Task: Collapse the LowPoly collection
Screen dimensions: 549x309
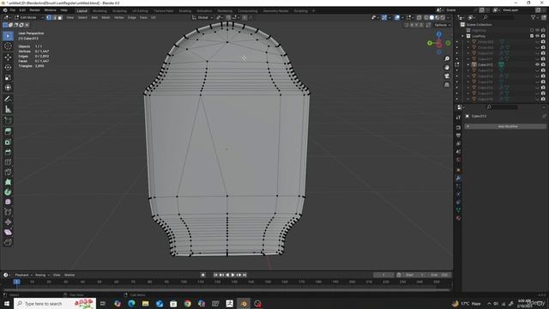Action: 462,36
